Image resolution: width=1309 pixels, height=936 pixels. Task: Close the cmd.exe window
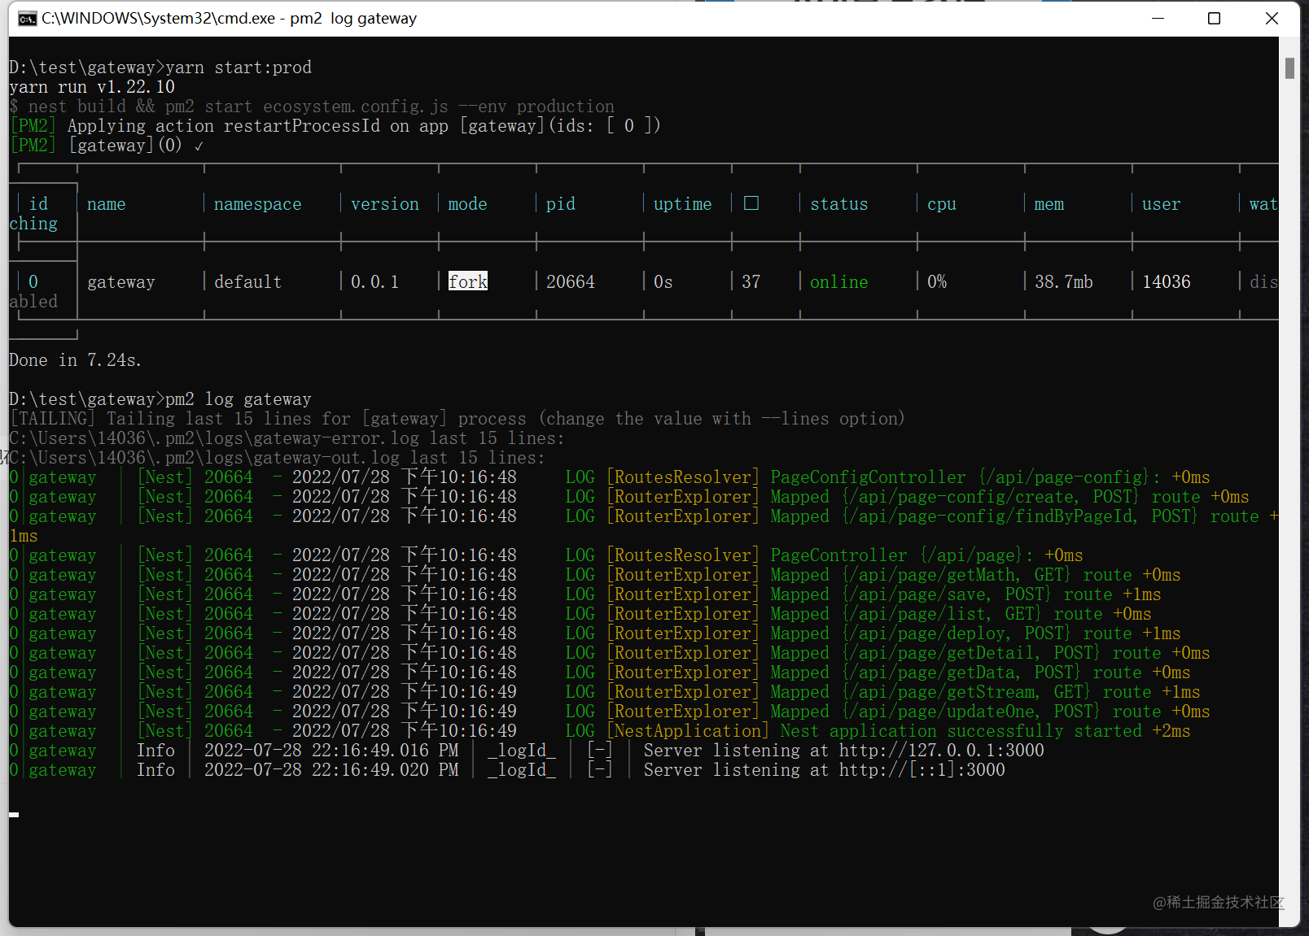point(1272,18)
